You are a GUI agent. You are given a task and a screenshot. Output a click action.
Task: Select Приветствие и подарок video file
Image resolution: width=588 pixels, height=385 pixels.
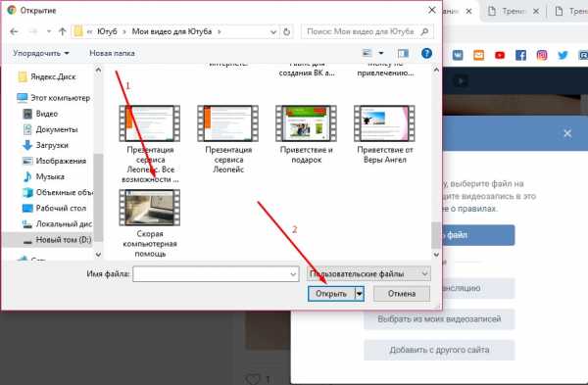tap(307, 134)
